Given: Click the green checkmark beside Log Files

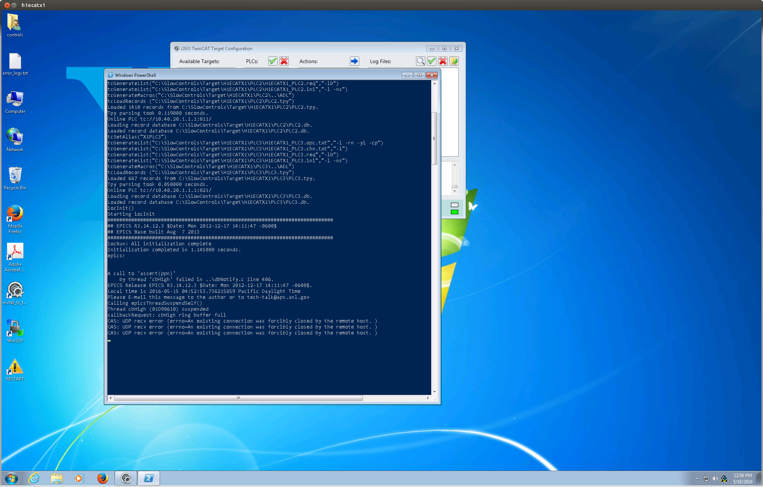Looking at the screenshot, I should pyautogui.click(x=432, y=61).
